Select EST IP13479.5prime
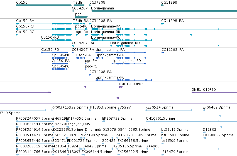This screenshot has height=156, width=237. [x=163, y=155]
